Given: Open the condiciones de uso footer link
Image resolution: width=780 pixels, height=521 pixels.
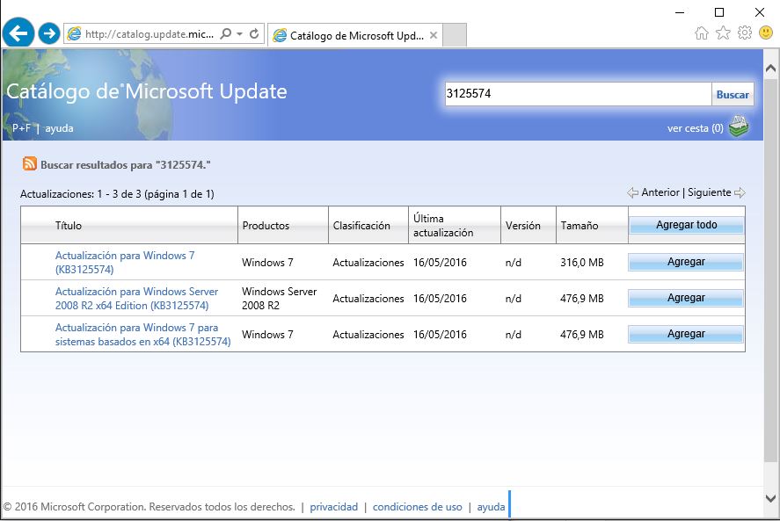Looking at the screenshot, I should [x=418, y=507].
